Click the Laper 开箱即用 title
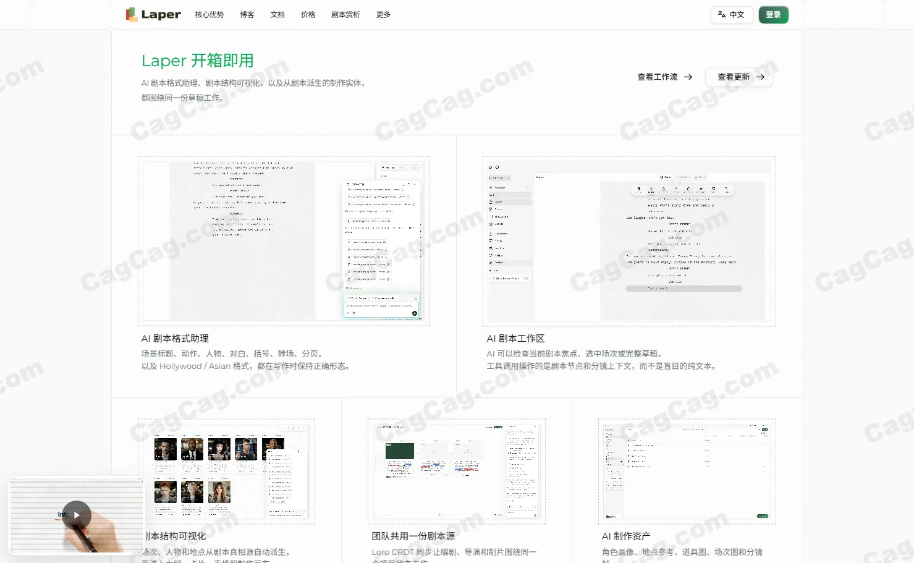The height and width of the screenshot is (563, 914). pyautogui.click(x=198, y=61)
